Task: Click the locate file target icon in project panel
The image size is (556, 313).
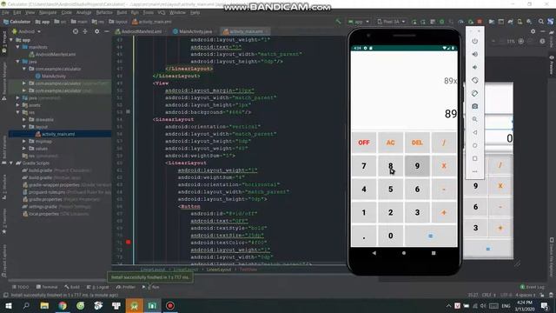Action: (76, 31)
